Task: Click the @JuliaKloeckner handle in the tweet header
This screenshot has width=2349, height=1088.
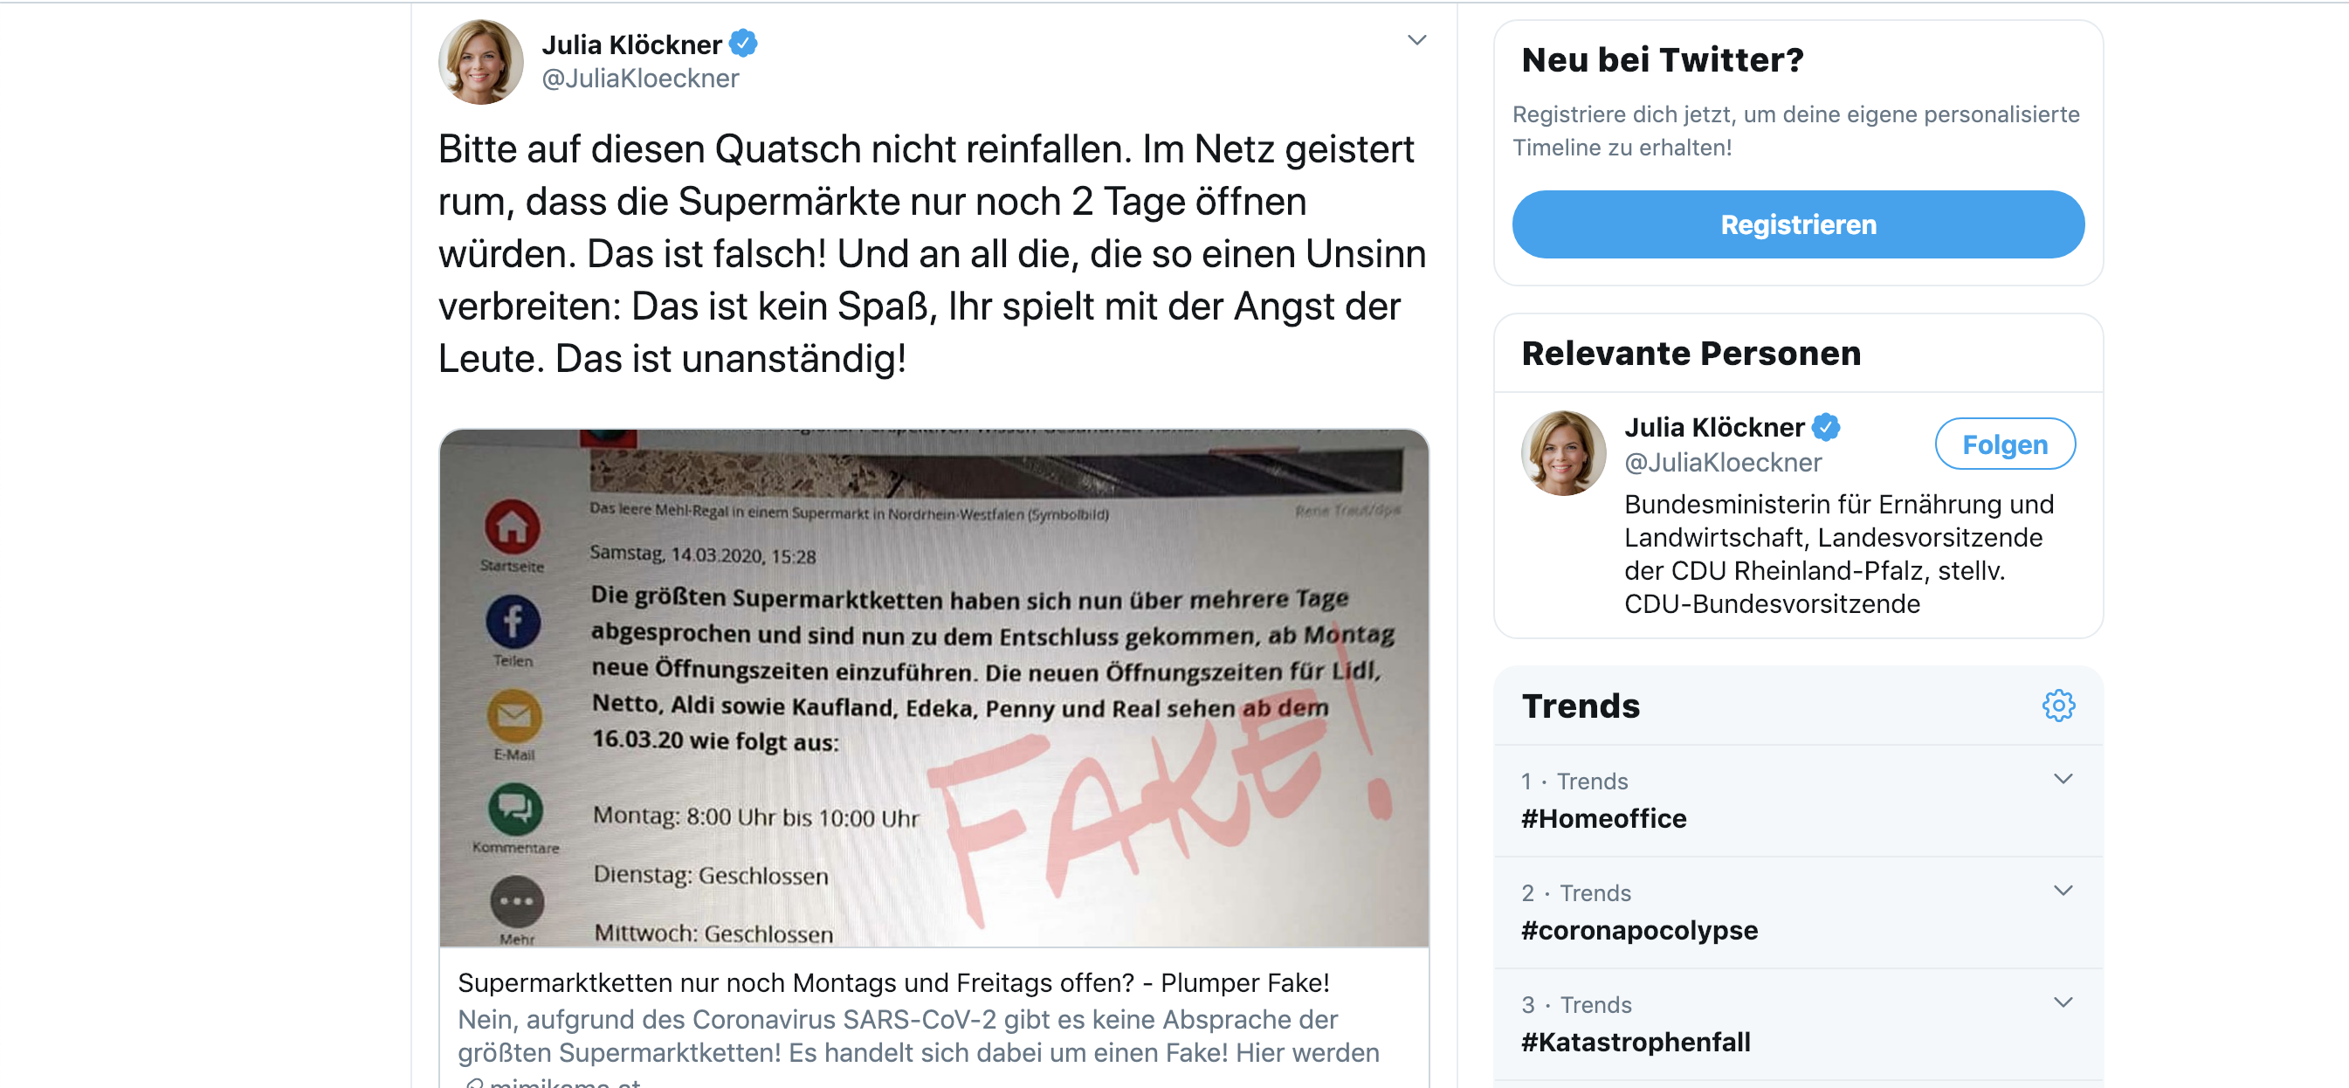Action: pyautogui.click(x=640, y=79)
